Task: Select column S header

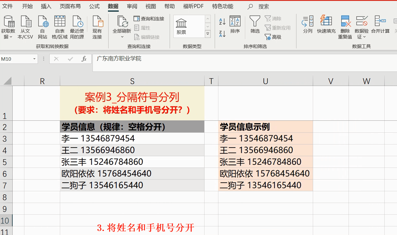Action: coord(132,81)
